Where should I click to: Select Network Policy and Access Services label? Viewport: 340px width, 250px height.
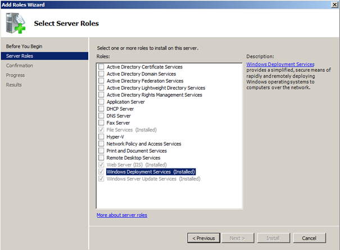pos(144,144)
